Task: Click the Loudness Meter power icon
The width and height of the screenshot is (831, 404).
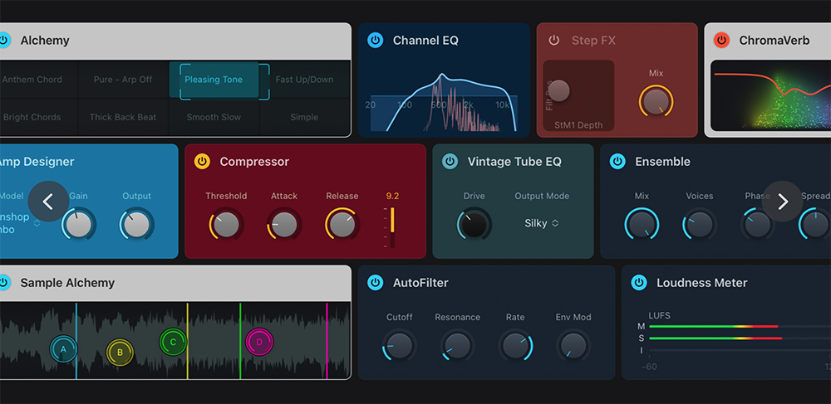Action: (x=638, y=283)
